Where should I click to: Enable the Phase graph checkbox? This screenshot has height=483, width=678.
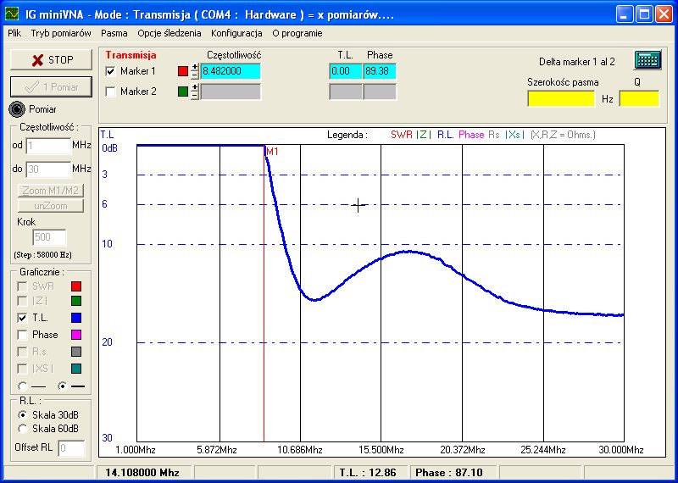click(x=22, y=335)
